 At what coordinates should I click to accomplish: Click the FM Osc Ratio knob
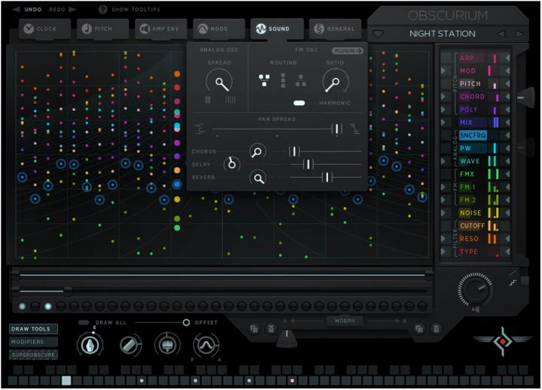tap(335, 82)
